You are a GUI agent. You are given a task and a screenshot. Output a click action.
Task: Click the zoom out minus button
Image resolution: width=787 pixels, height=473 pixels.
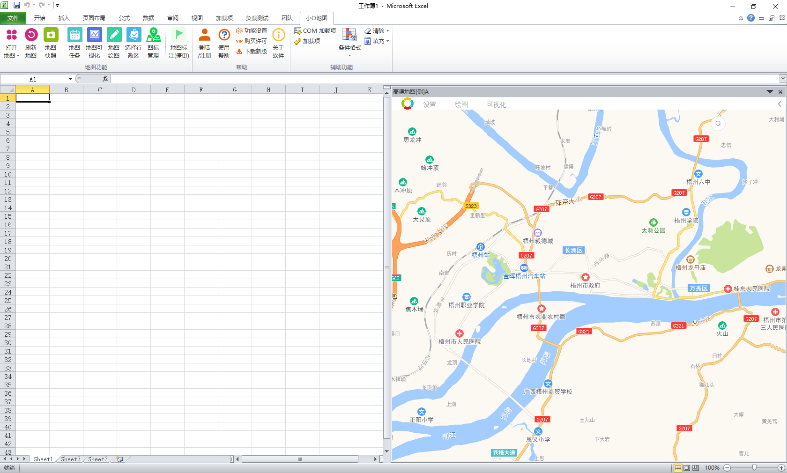[727, 468]
